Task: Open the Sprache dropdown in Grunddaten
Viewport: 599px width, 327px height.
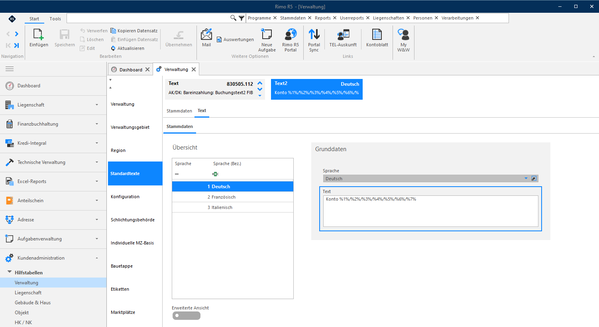Action: pyautogui.click(x=526, y=179)
